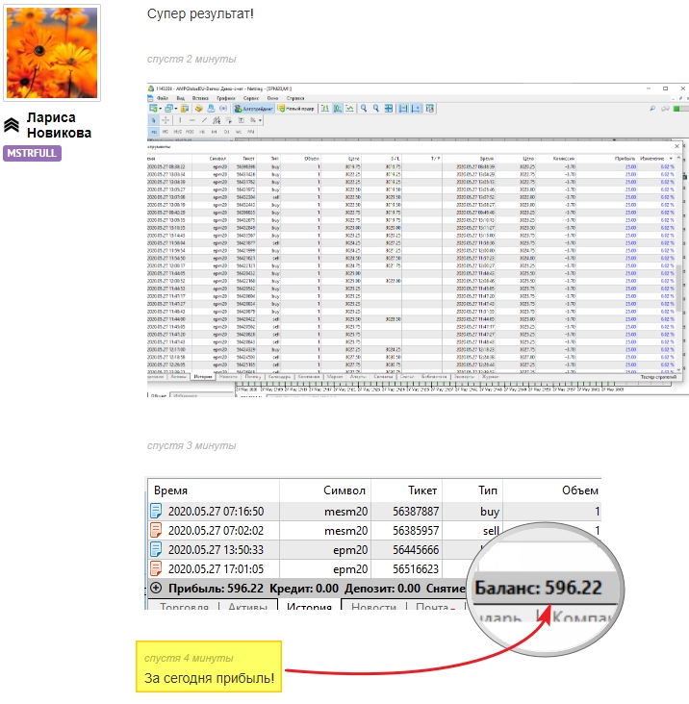This screenshot has height=704, width=689.
Task: Close the toolbox panel with X
Action: [676, 146]
